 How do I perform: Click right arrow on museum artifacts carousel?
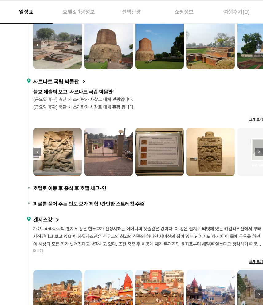pyautogui.click(x=259, y=152)
